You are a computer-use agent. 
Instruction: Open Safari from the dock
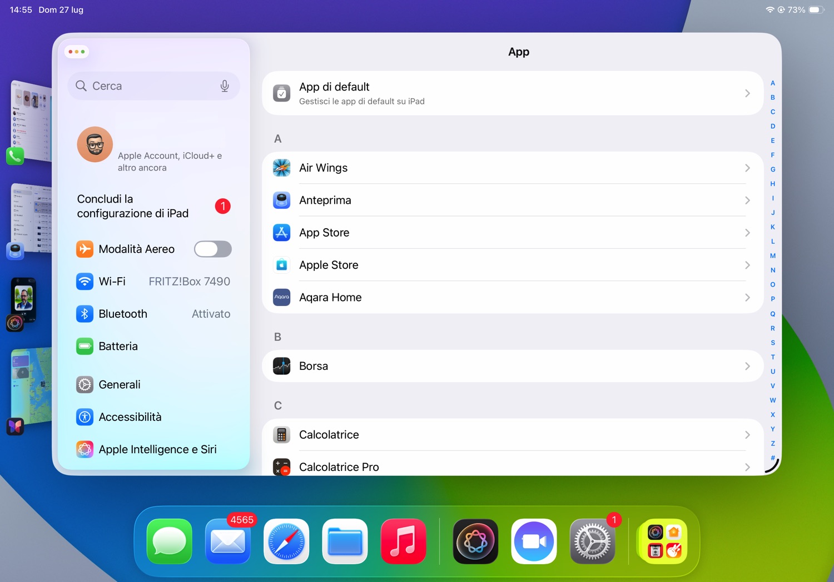286,541
